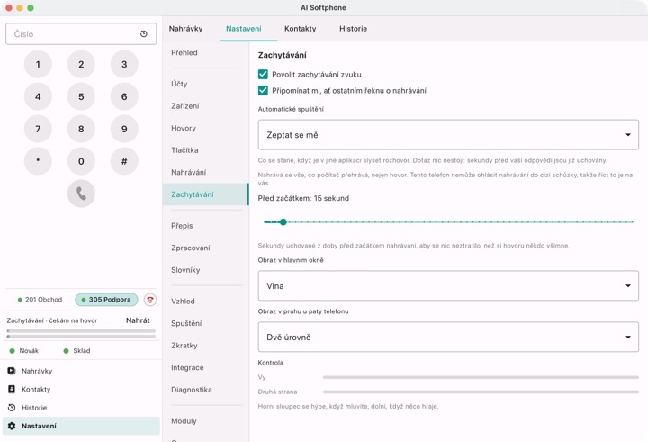The image size is (648, 442).
Task: Open Kontakty in the bottom navigation
Action: [81, 389]
